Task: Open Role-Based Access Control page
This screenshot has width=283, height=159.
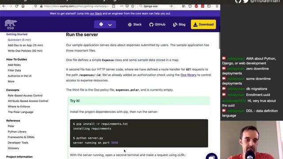Action: point(25,95)
